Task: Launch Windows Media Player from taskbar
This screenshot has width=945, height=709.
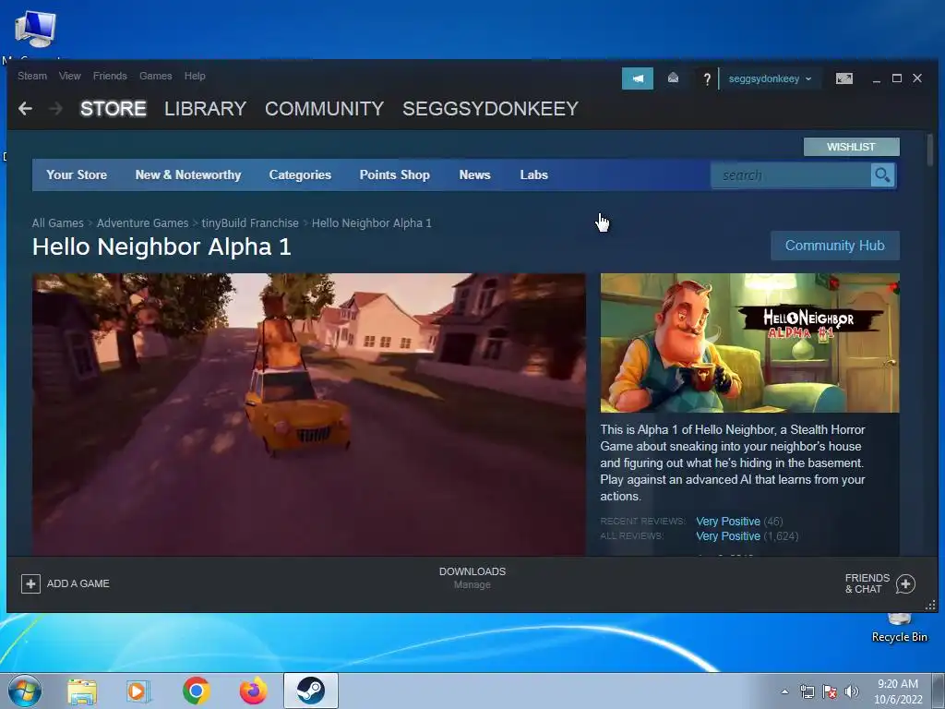Action: pyautogui.click(x=138, y=691)
